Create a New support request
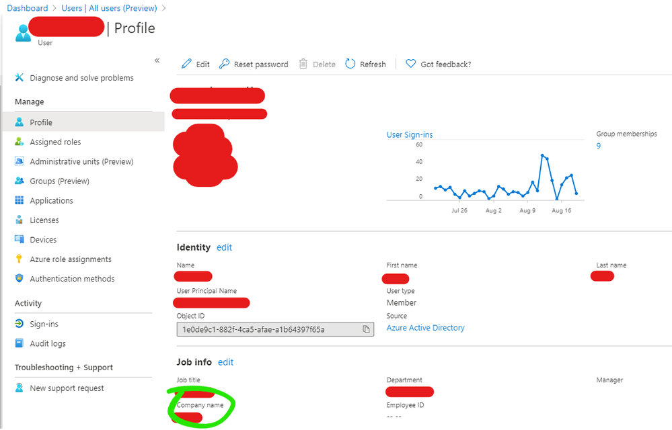This screenshot has width=672, height=430. (x=67, y=388)
